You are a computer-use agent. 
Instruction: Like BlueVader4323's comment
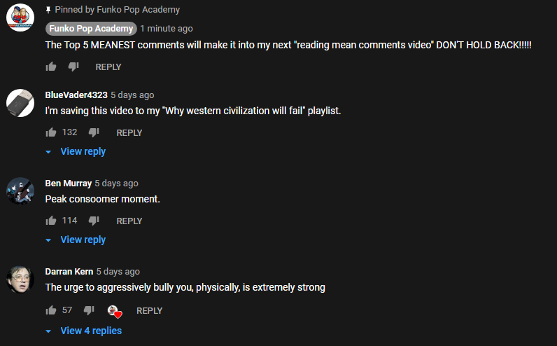click(x=51, y=132)
